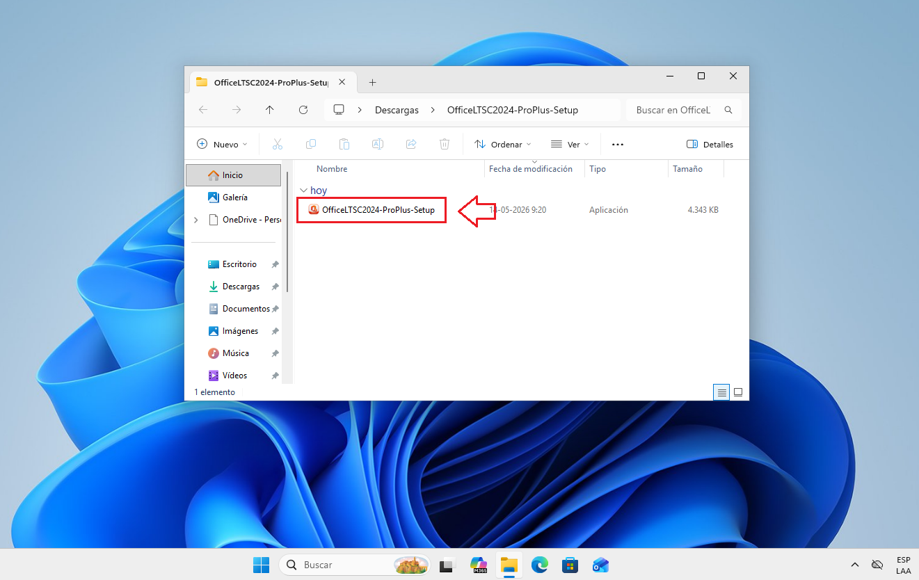Open Outlook from the taskbar

[x=601, y=565]
